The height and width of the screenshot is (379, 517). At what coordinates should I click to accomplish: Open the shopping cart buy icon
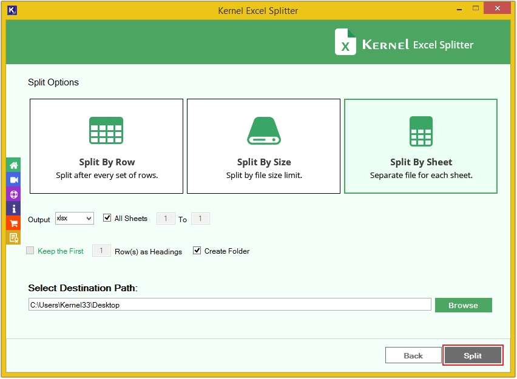pyautogui.click(x=13, y=223)
